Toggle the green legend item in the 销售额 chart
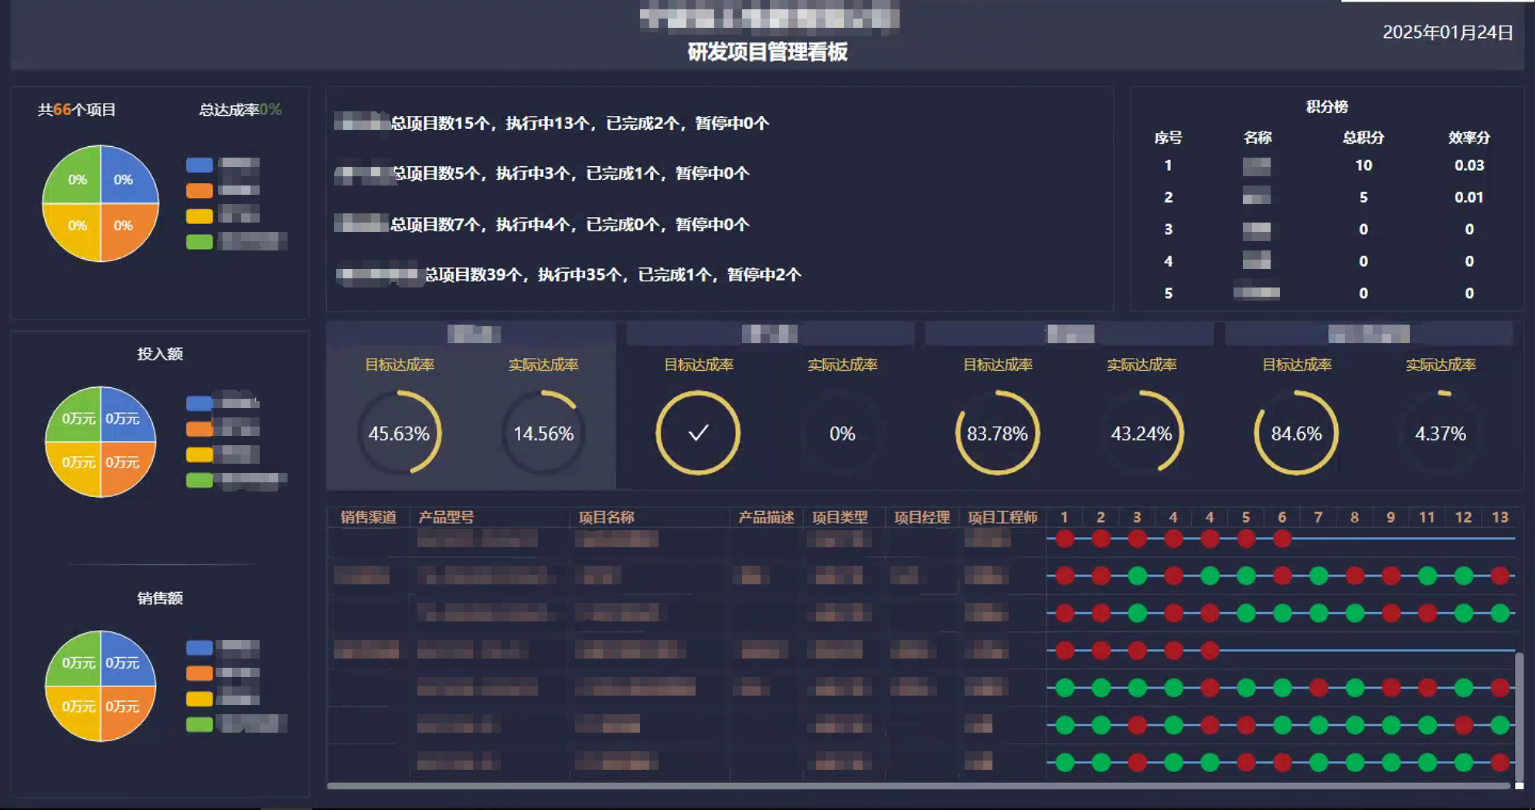Screen dimensions: 1535x810 [x=199, y=724]
